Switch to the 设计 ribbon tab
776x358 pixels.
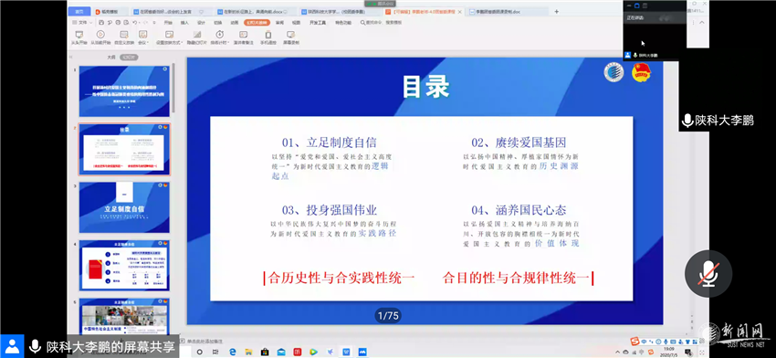201,23
